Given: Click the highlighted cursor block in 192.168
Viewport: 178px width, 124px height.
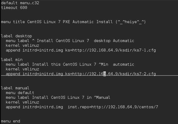Looking at the screenshot, I should (104, 74).
